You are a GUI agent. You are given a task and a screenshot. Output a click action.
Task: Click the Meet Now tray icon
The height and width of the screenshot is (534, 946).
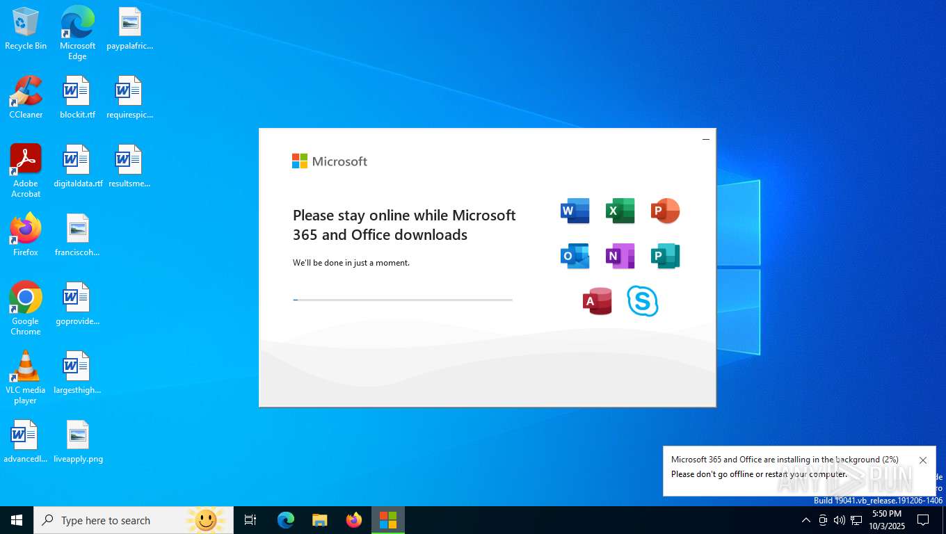(x=823, y=520)
